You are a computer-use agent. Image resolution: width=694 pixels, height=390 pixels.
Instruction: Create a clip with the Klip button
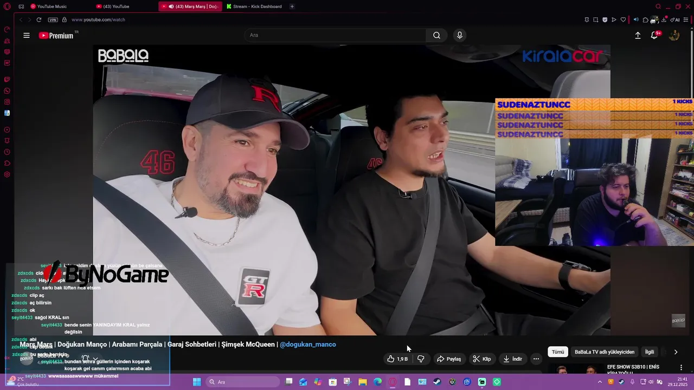pos(481,359)
